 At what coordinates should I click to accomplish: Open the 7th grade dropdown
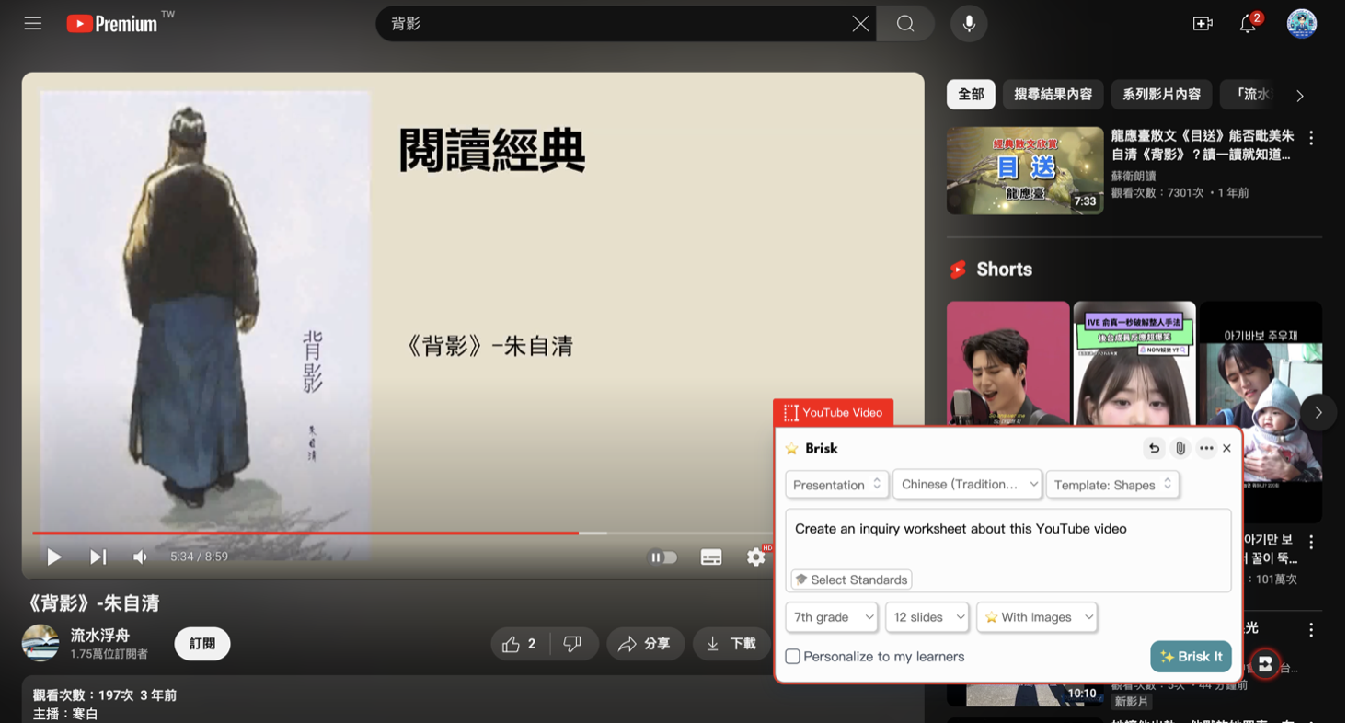(x=832, y=617)
